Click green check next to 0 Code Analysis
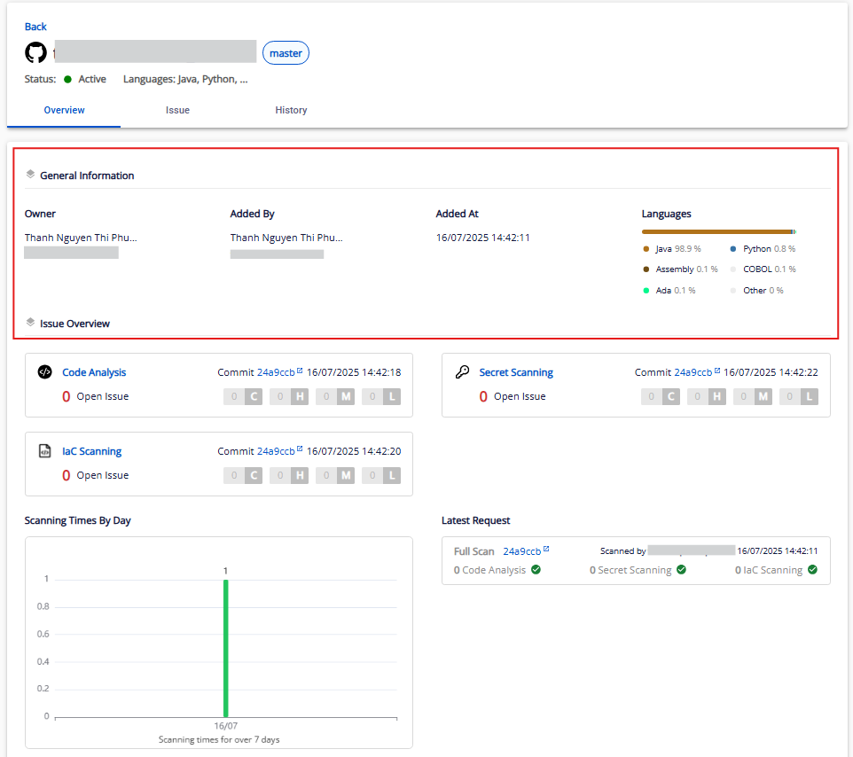This screenshot has width=853, height=757. click(536, 569)
